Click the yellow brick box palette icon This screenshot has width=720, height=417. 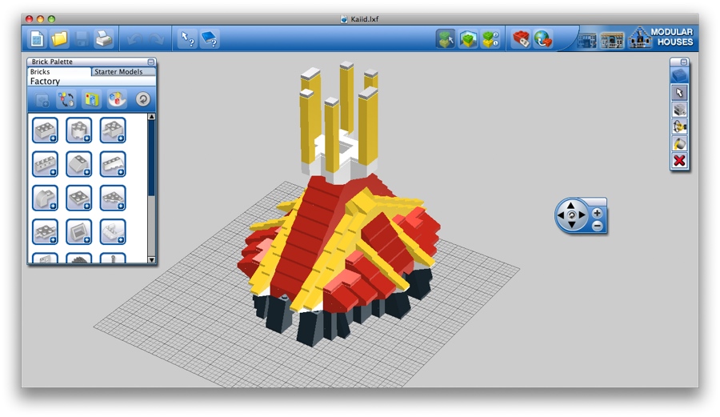pos(91,100)
